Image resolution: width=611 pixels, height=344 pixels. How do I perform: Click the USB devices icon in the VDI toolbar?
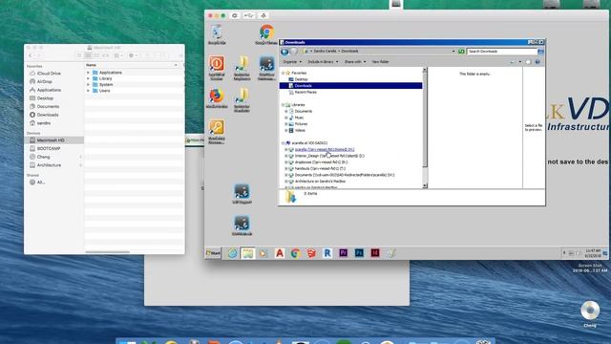(x=248, y=15)
